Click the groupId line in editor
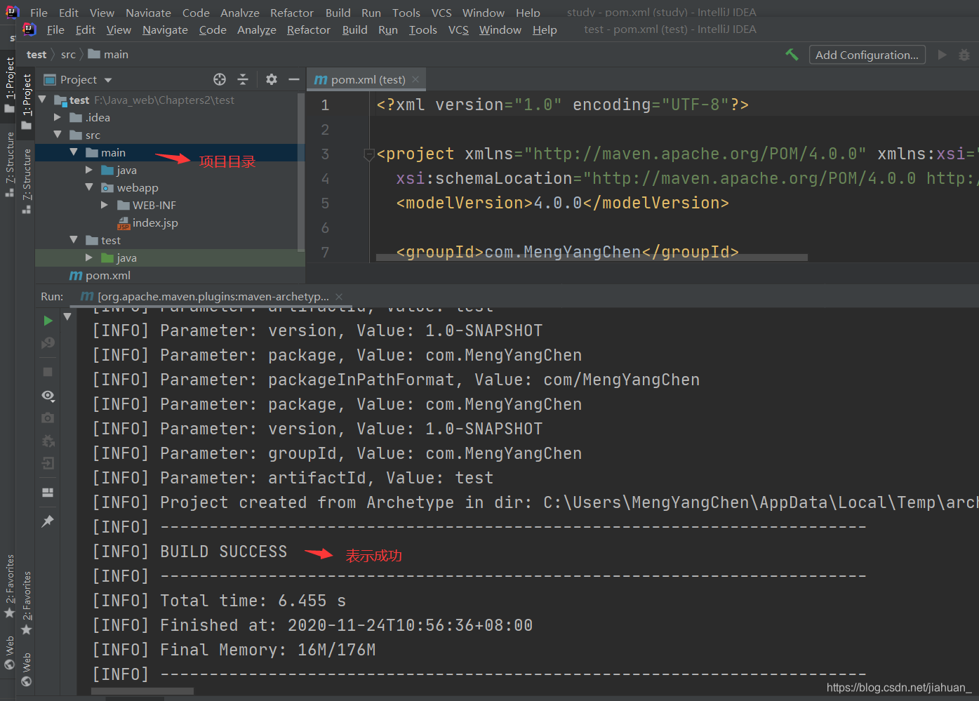Screen dimensions: 979x701 pos(567,252)
